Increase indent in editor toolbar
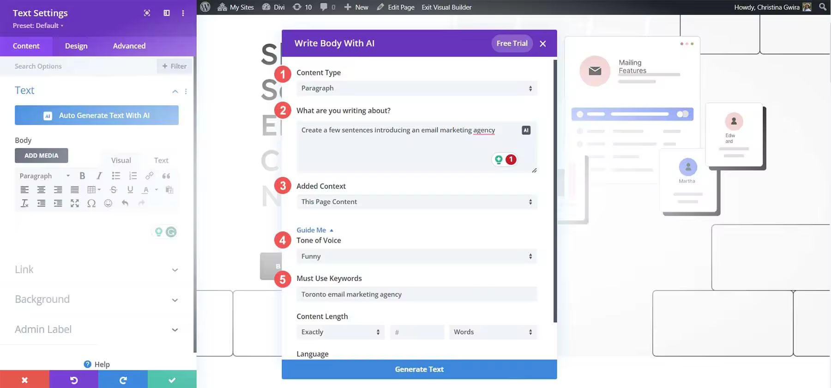Screen dimensions: 831x388 (58, 203)
